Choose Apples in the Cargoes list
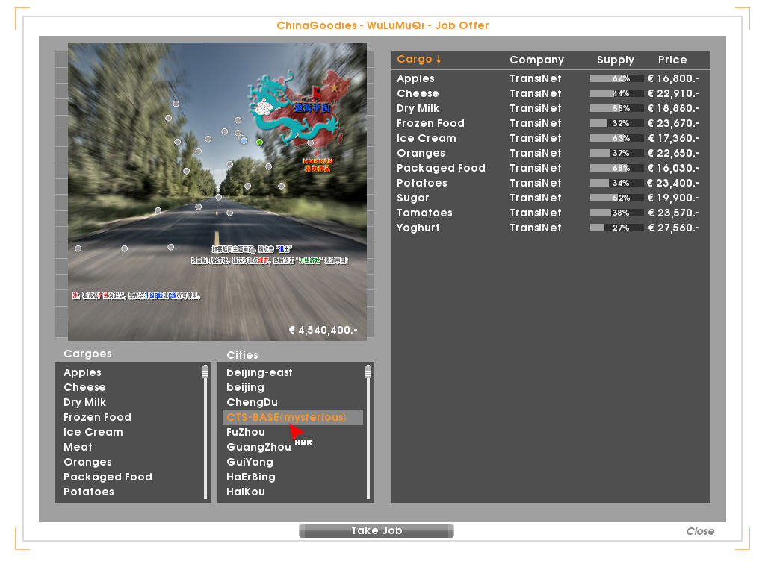Image resolution: width=765 pixels, height=573 pixels. coord(82,373)
